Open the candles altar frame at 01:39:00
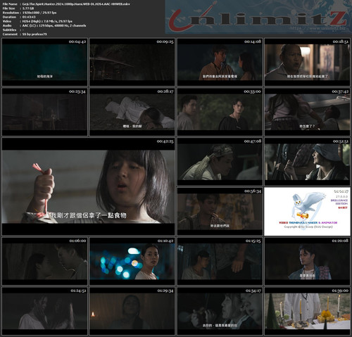 click(x=308, y=311)
